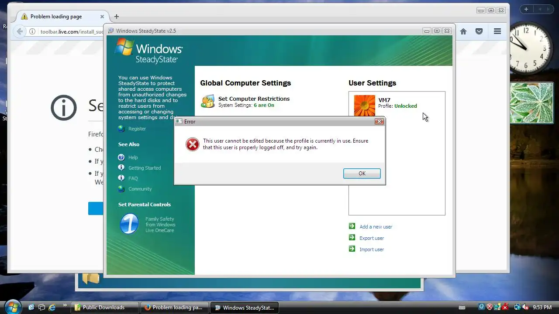Click the VM7 user name
Screen dimensions: 559x314
(x=384, y=100)
